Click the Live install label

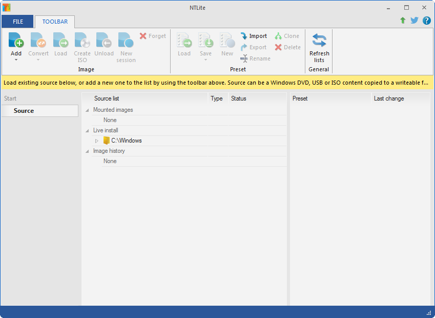106,130
